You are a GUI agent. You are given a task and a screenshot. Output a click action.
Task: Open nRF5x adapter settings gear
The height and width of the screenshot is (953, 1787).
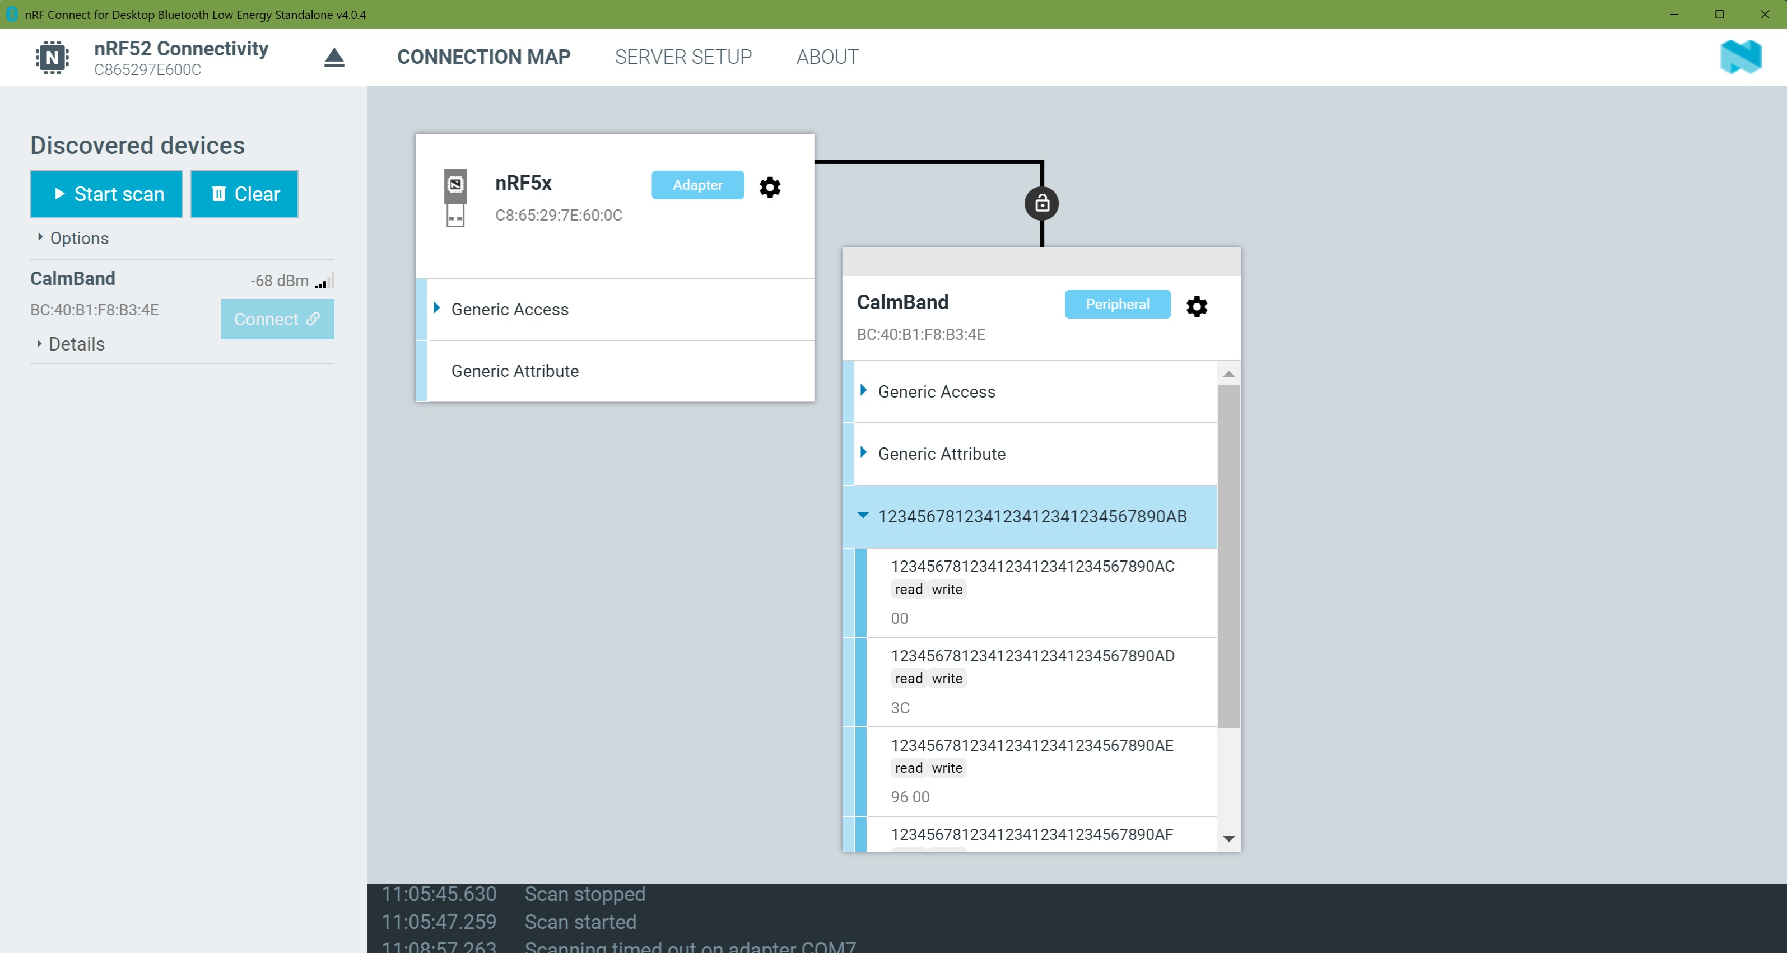tap(769, 186)
